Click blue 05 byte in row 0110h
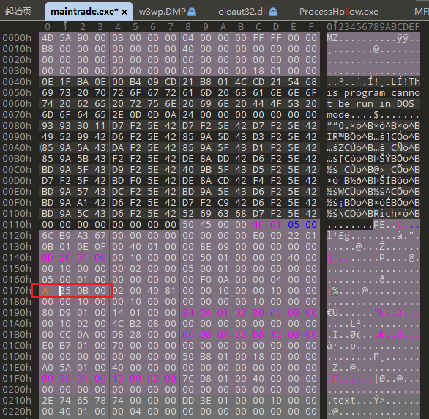Image resolution: width=429 pixels, height=419 pixels. pos(294,225)
